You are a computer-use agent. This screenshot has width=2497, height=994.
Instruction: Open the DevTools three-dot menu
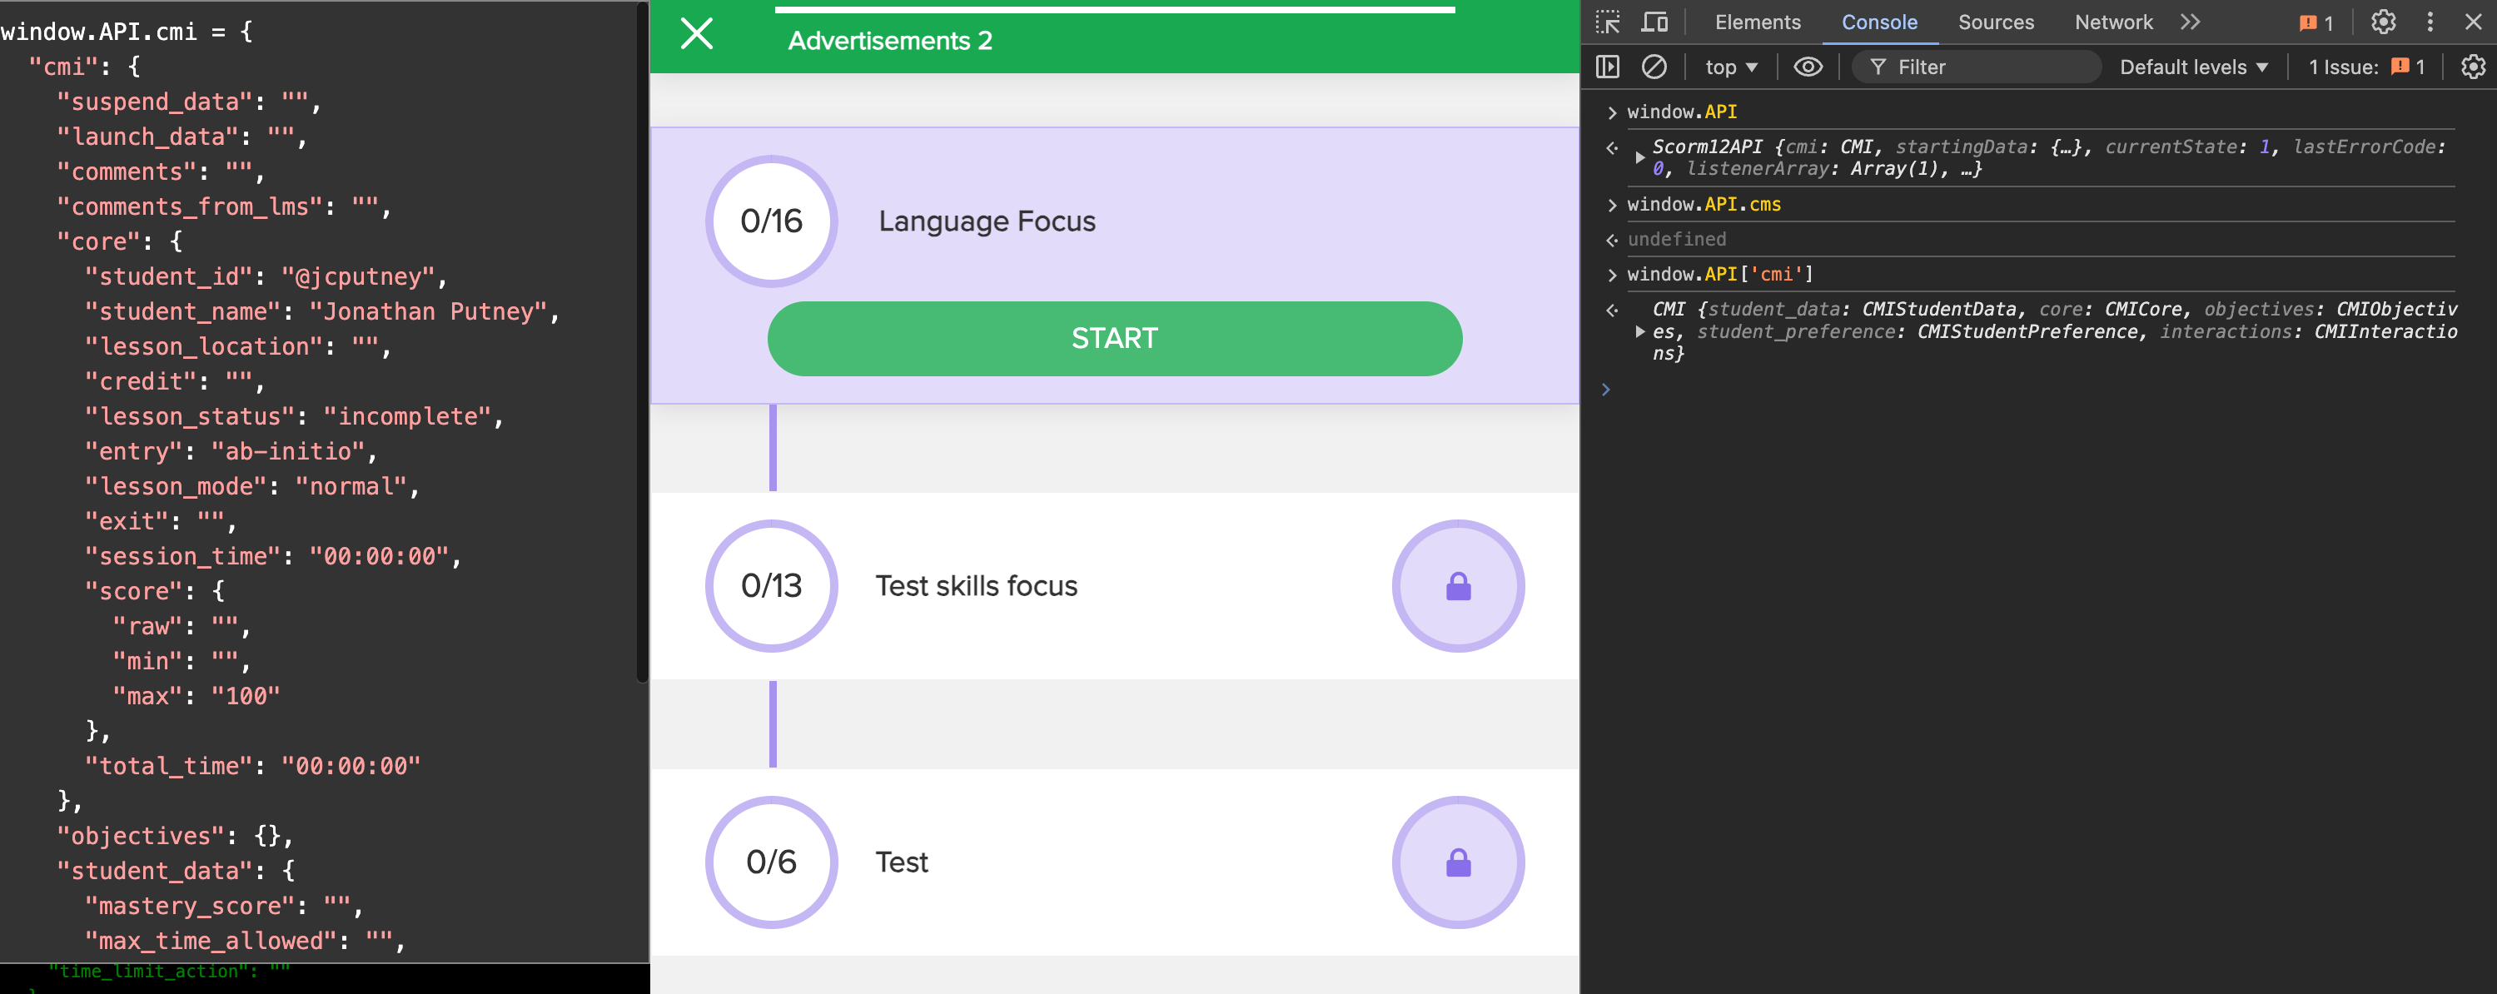pos(2430,22)
